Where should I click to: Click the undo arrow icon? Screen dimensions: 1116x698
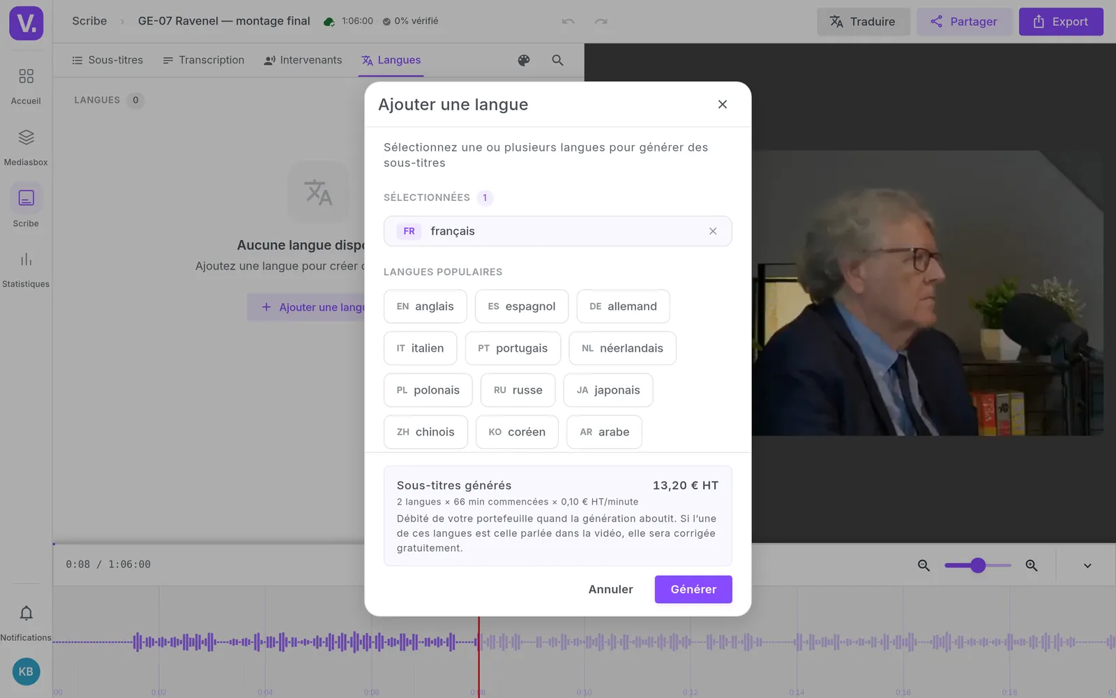[568, 22]
